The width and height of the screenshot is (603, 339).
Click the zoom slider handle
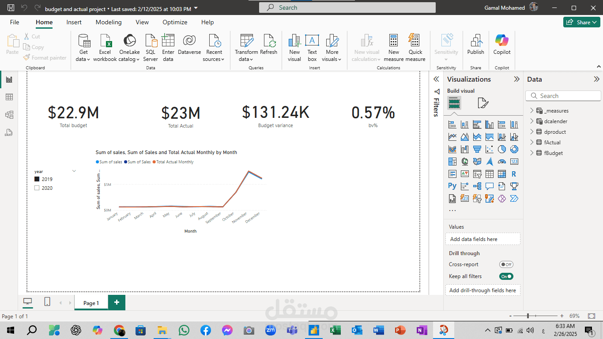pos(528,316)
